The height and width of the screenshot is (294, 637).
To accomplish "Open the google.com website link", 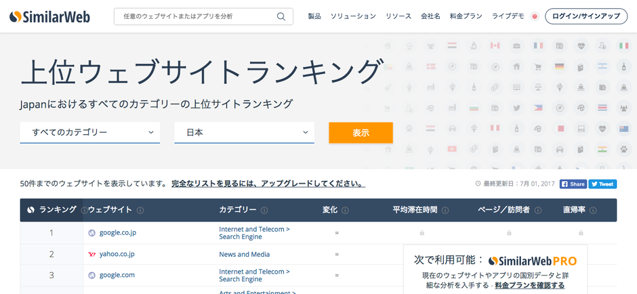I will (117, 275).
